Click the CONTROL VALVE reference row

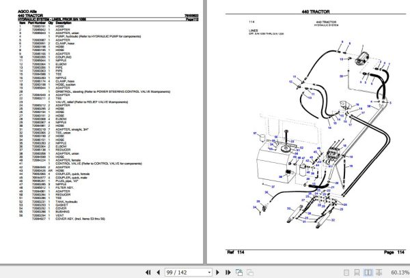pyautogui.click(x=81, y=164)
